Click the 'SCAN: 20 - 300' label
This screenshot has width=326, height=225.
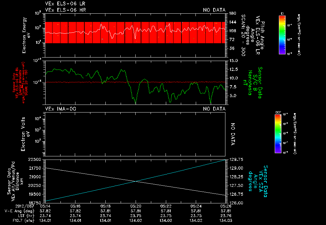[243, 35]
